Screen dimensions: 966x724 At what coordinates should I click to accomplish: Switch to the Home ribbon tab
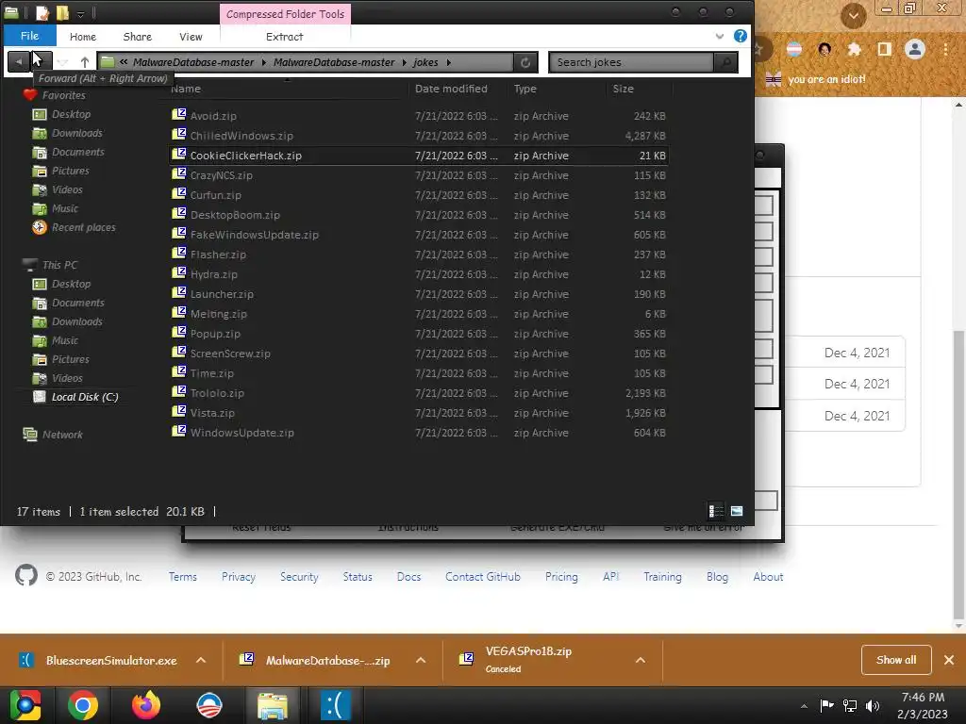pos(83,37)
